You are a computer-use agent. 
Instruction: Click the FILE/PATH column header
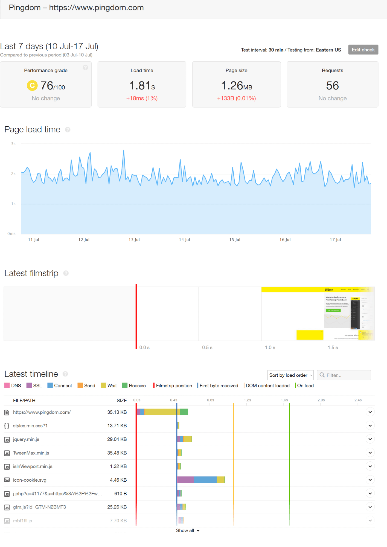pos(24,401)
